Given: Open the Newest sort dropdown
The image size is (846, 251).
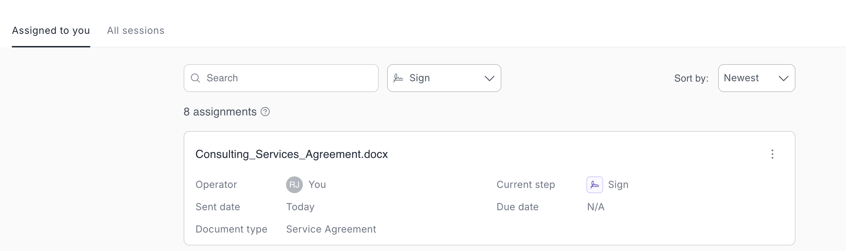Looking at the screenshot, I should [756, 78].
